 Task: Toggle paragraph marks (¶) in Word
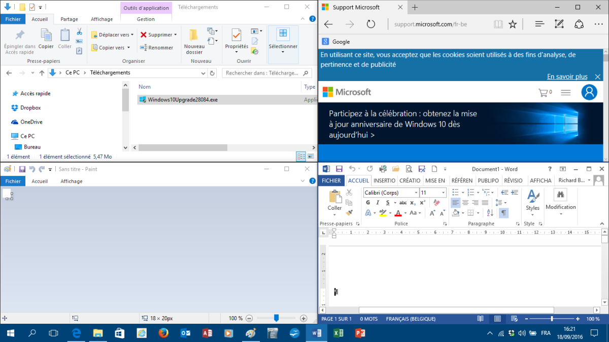pyautogui.click(x=503, y=213)
